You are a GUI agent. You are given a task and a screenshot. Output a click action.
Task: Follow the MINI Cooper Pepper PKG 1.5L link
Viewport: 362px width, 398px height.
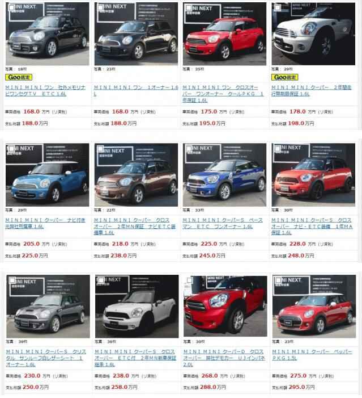312,355
